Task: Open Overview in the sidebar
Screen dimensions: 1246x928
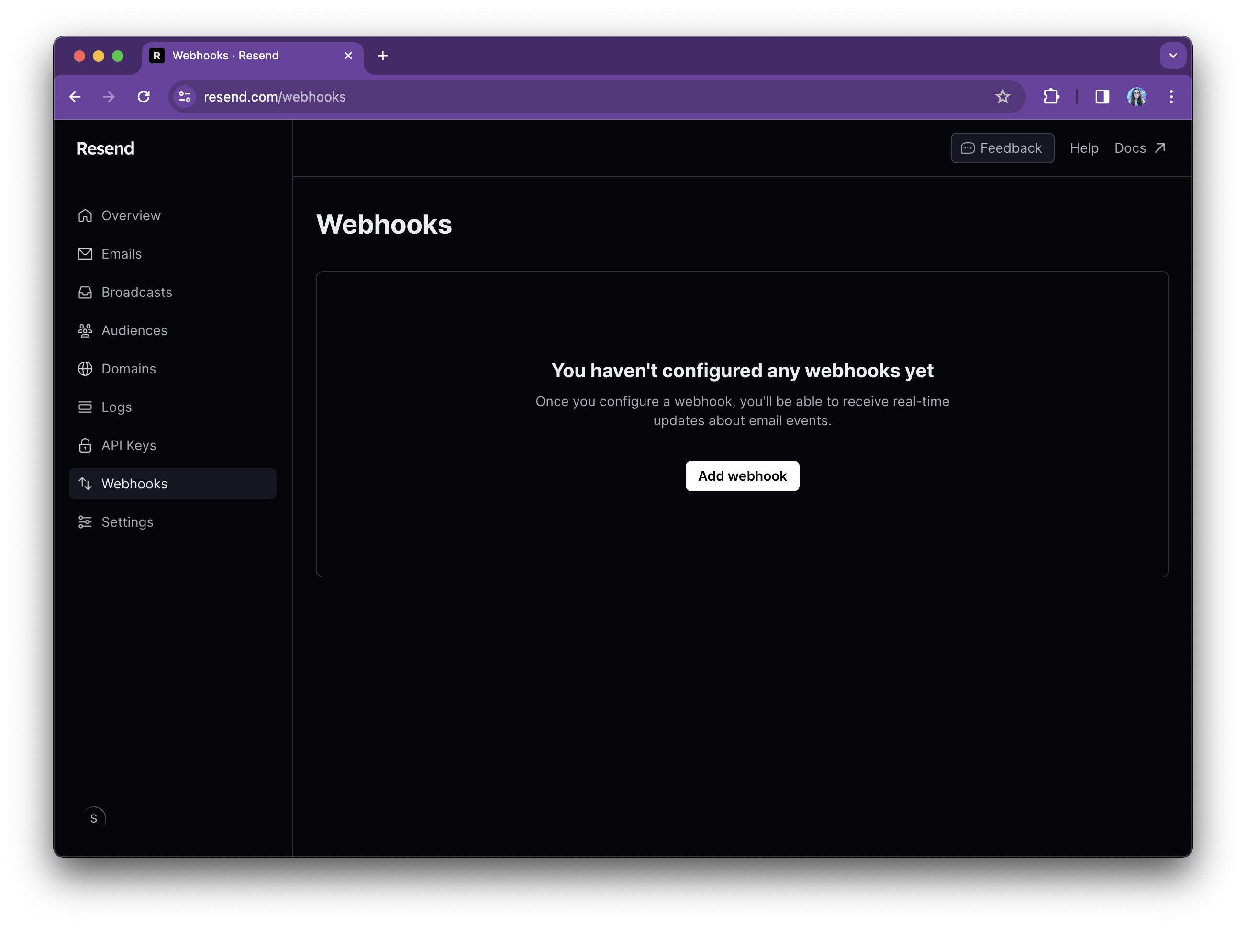Action: (172, 215)
